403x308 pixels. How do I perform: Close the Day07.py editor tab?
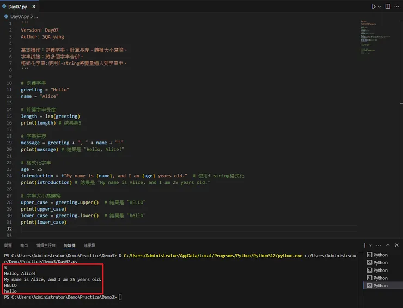tap(34, 7)
